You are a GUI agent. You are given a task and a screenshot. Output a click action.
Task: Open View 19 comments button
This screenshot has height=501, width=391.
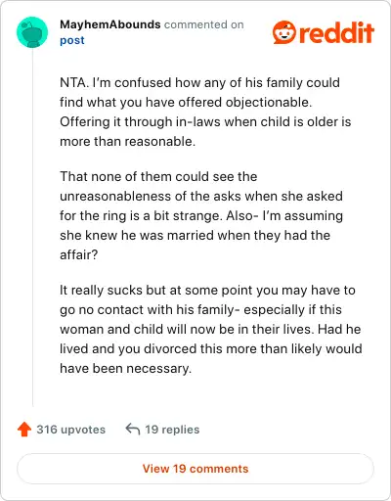195,469
